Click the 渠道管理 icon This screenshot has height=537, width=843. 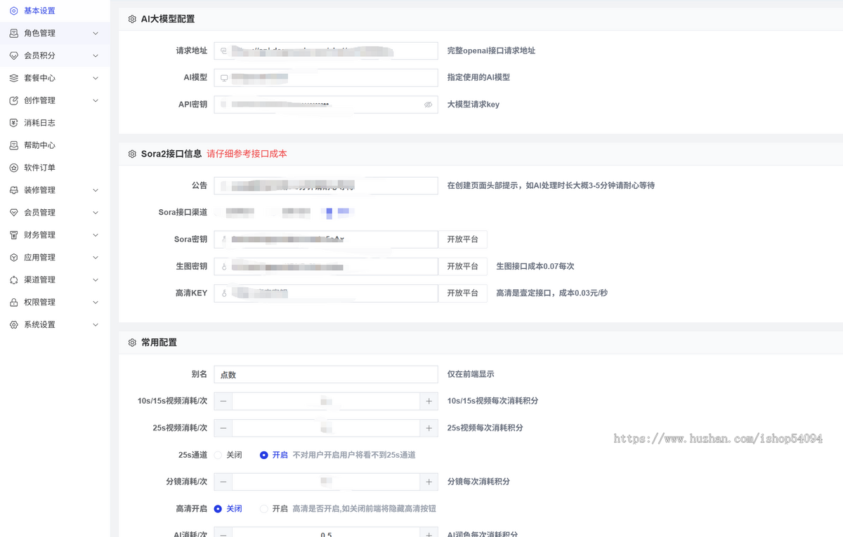(14, 280)
